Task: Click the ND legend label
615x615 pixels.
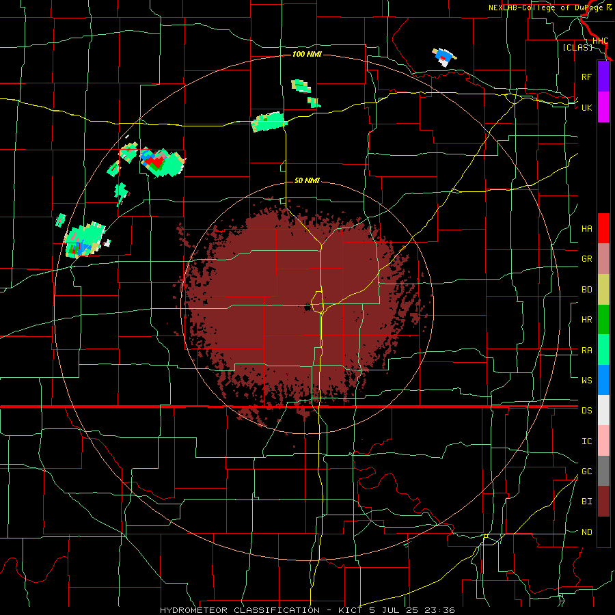Action: click(x=586, y=532)
